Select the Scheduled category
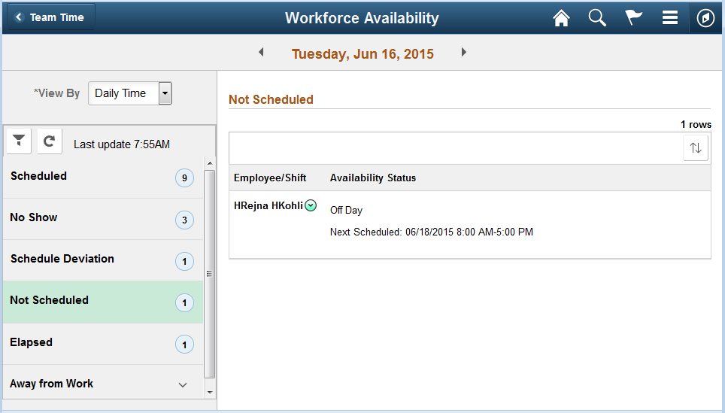 [102, 178]
